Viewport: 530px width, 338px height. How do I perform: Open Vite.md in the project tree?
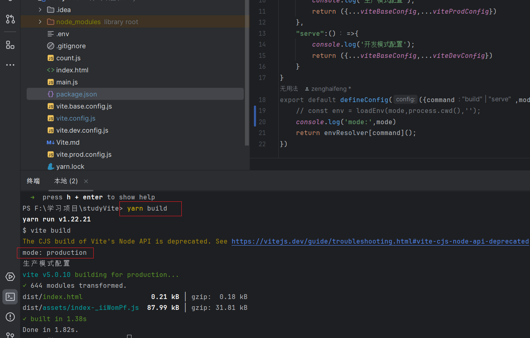(x=68, y=142)
